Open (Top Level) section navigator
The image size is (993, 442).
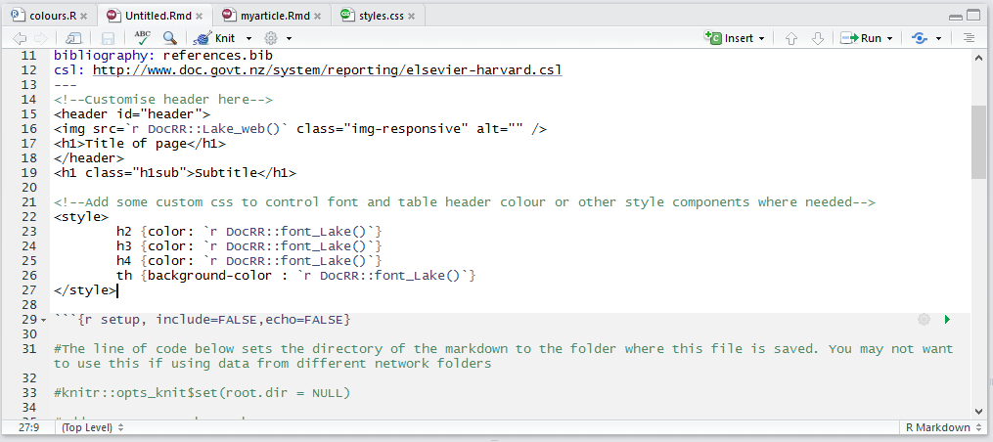tap(93, 427)
